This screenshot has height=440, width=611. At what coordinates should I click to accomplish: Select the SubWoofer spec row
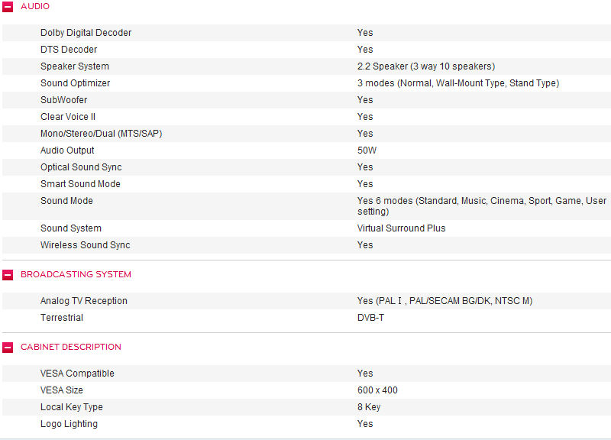(x=306, y=100)
